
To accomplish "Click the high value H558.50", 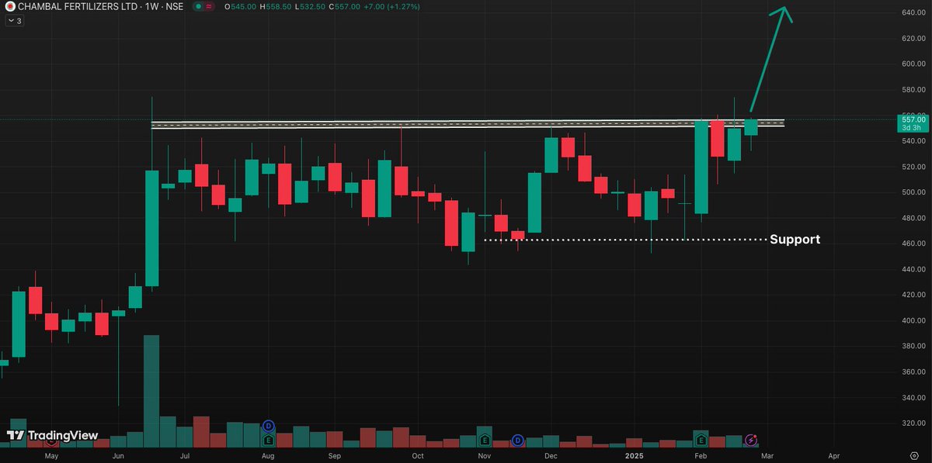I will [276, 6].
